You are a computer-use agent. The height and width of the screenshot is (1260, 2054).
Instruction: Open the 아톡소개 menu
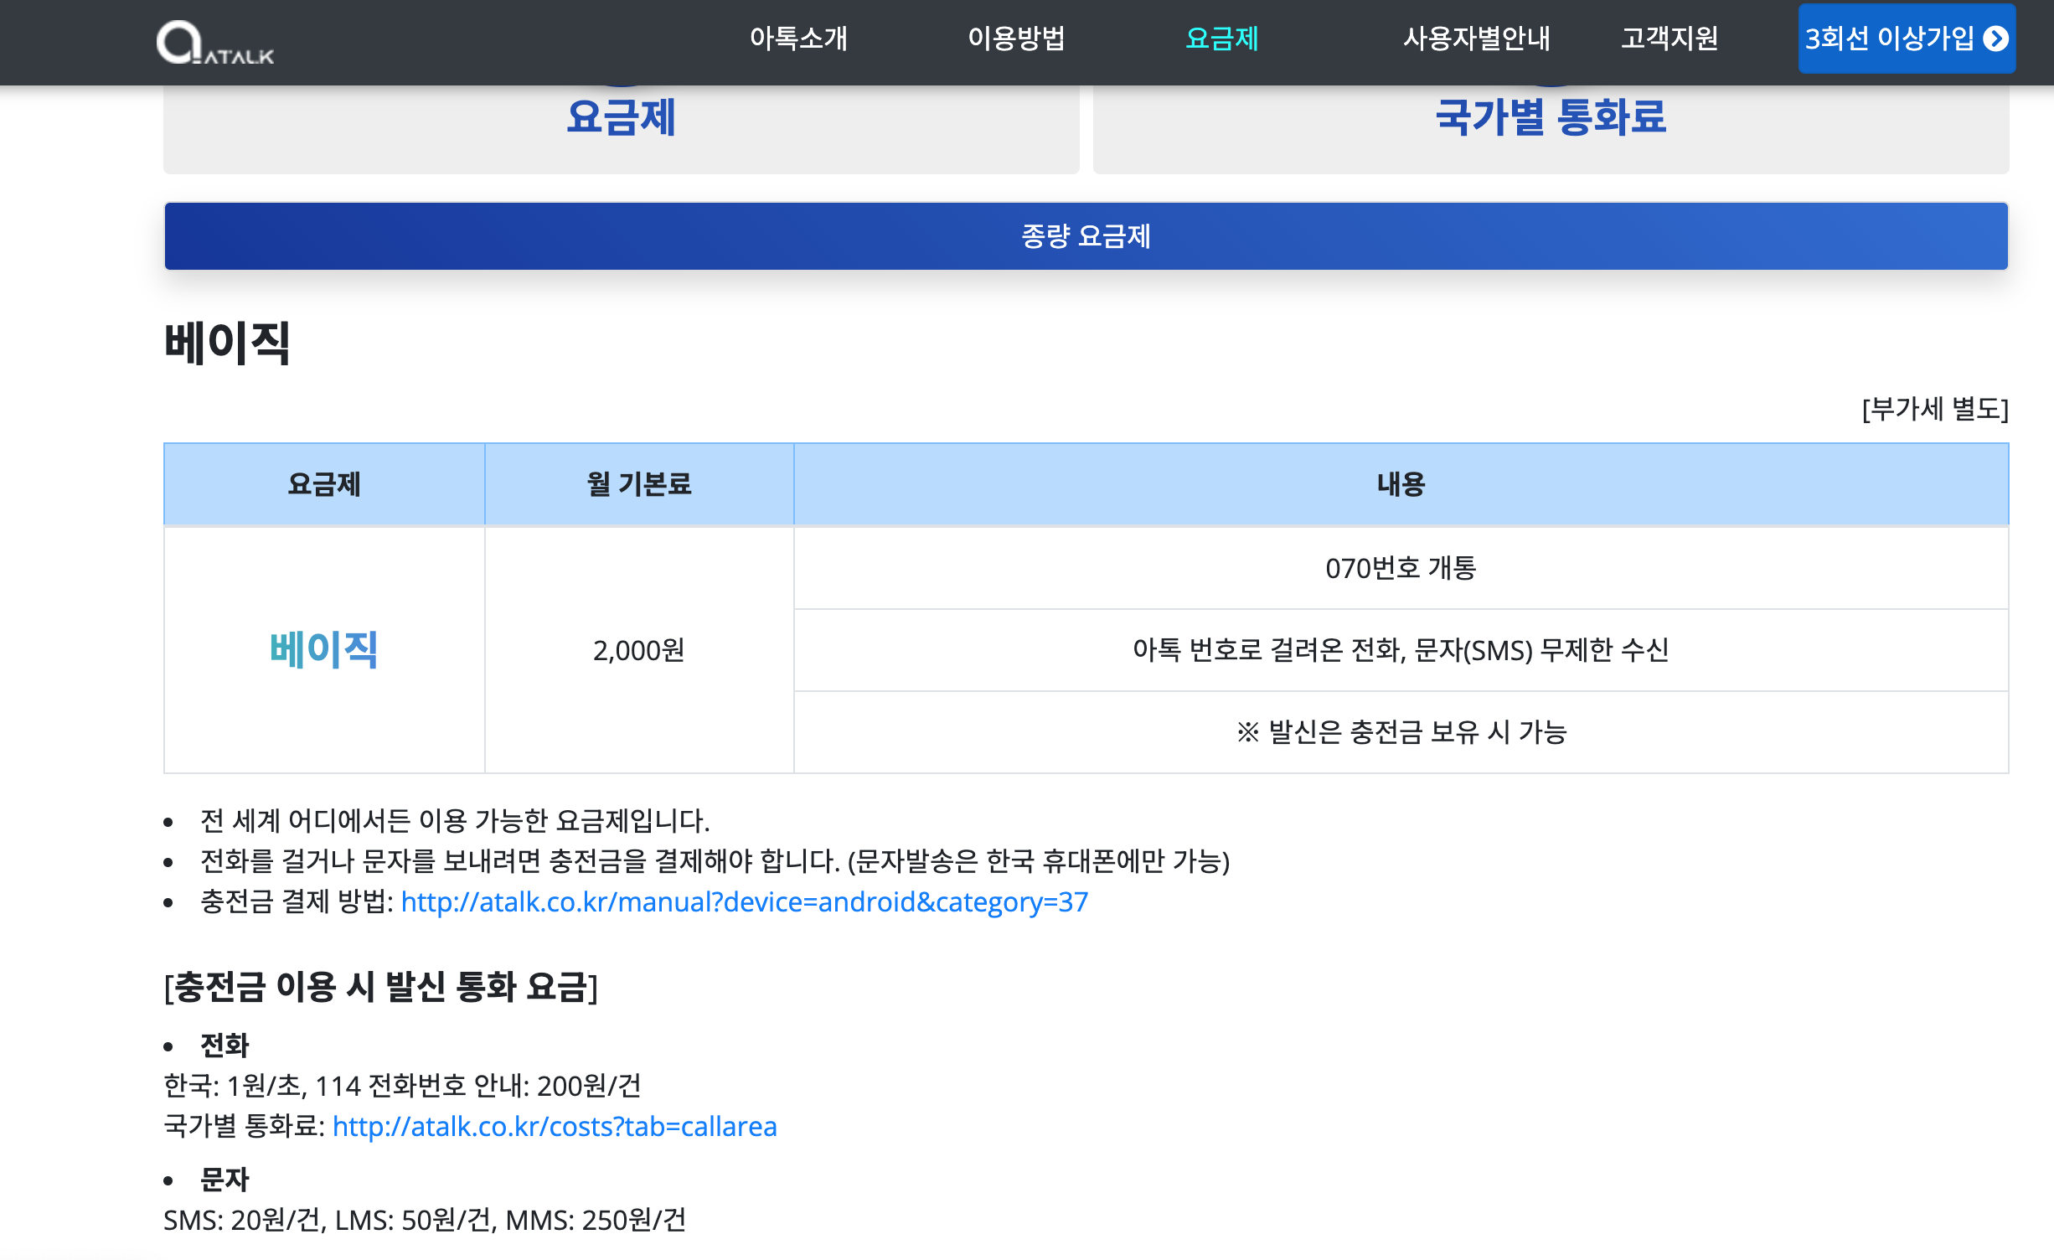point(798,39)
